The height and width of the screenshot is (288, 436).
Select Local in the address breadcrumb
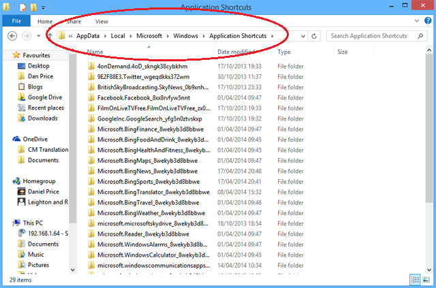pos(118,36)
